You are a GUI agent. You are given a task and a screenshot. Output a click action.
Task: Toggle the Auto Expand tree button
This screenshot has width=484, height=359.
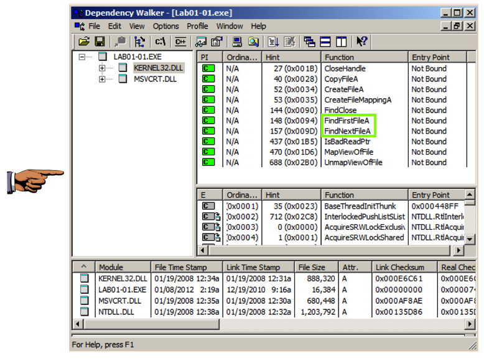tap(139, 42)
